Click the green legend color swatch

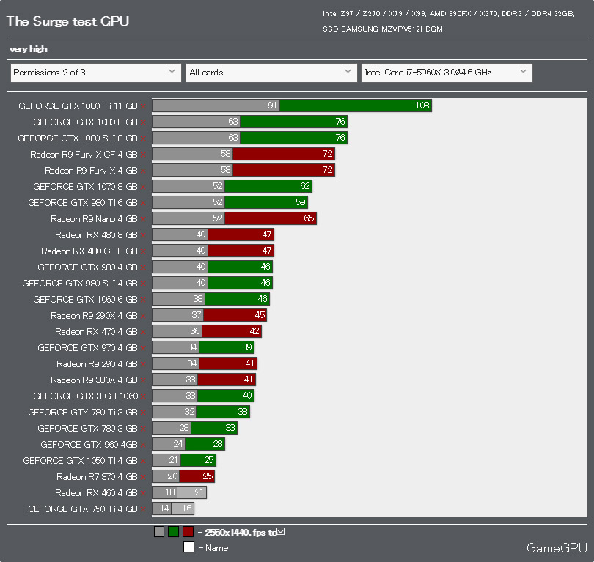(x=174, y=532)
